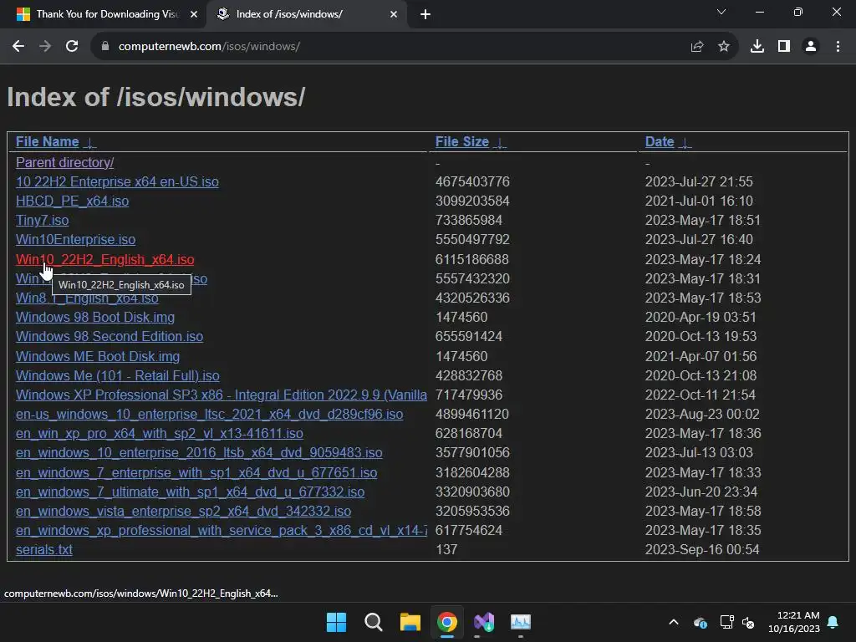
Task: Download 10 22H2 Enterprise x64 en-US.iso
Action: tap(117, 181)
